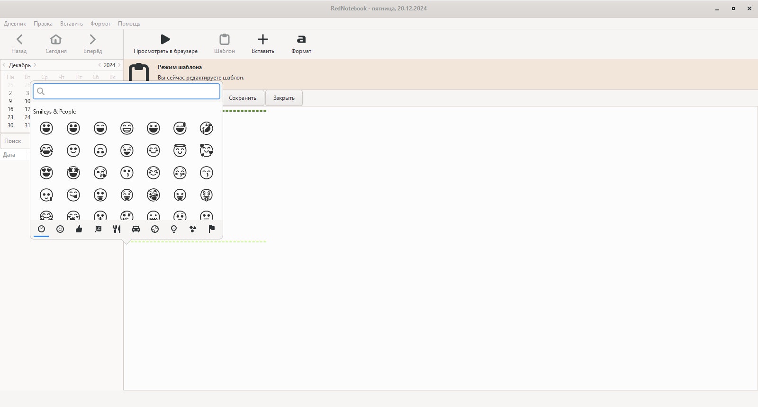Select day 2 in the calendar
758x407 pixels.
coord(10,93)
